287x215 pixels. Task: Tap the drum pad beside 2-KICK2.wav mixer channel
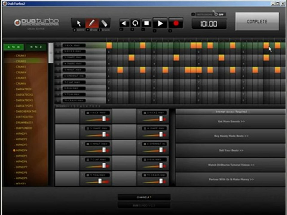[x=124, y=116]
